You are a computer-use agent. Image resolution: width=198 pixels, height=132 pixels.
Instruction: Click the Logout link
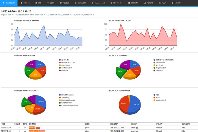pos(176,3)
